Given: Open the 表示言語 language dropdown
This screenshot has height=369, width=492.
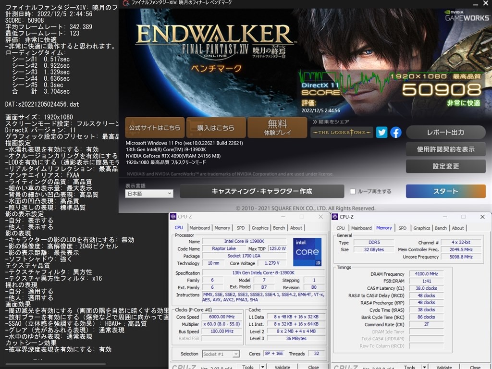Looking at the screenshot, I should click(x=149, y=194).
